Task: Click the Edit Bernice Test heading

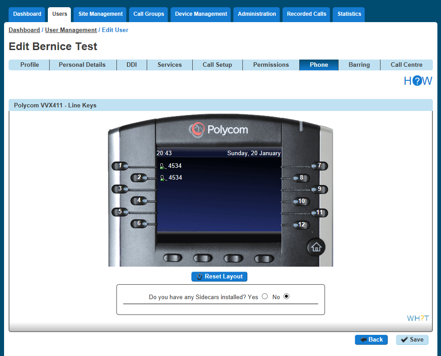Action: [53, 46]
